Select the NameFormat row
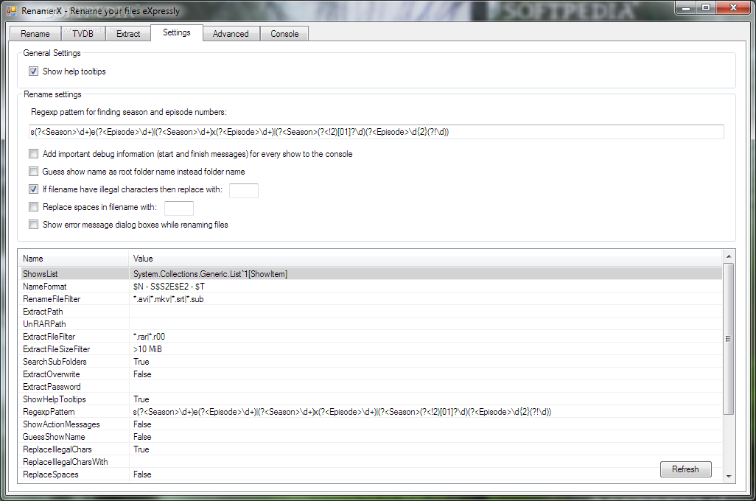Screen dimensions: 756x501 click(371, 287)
